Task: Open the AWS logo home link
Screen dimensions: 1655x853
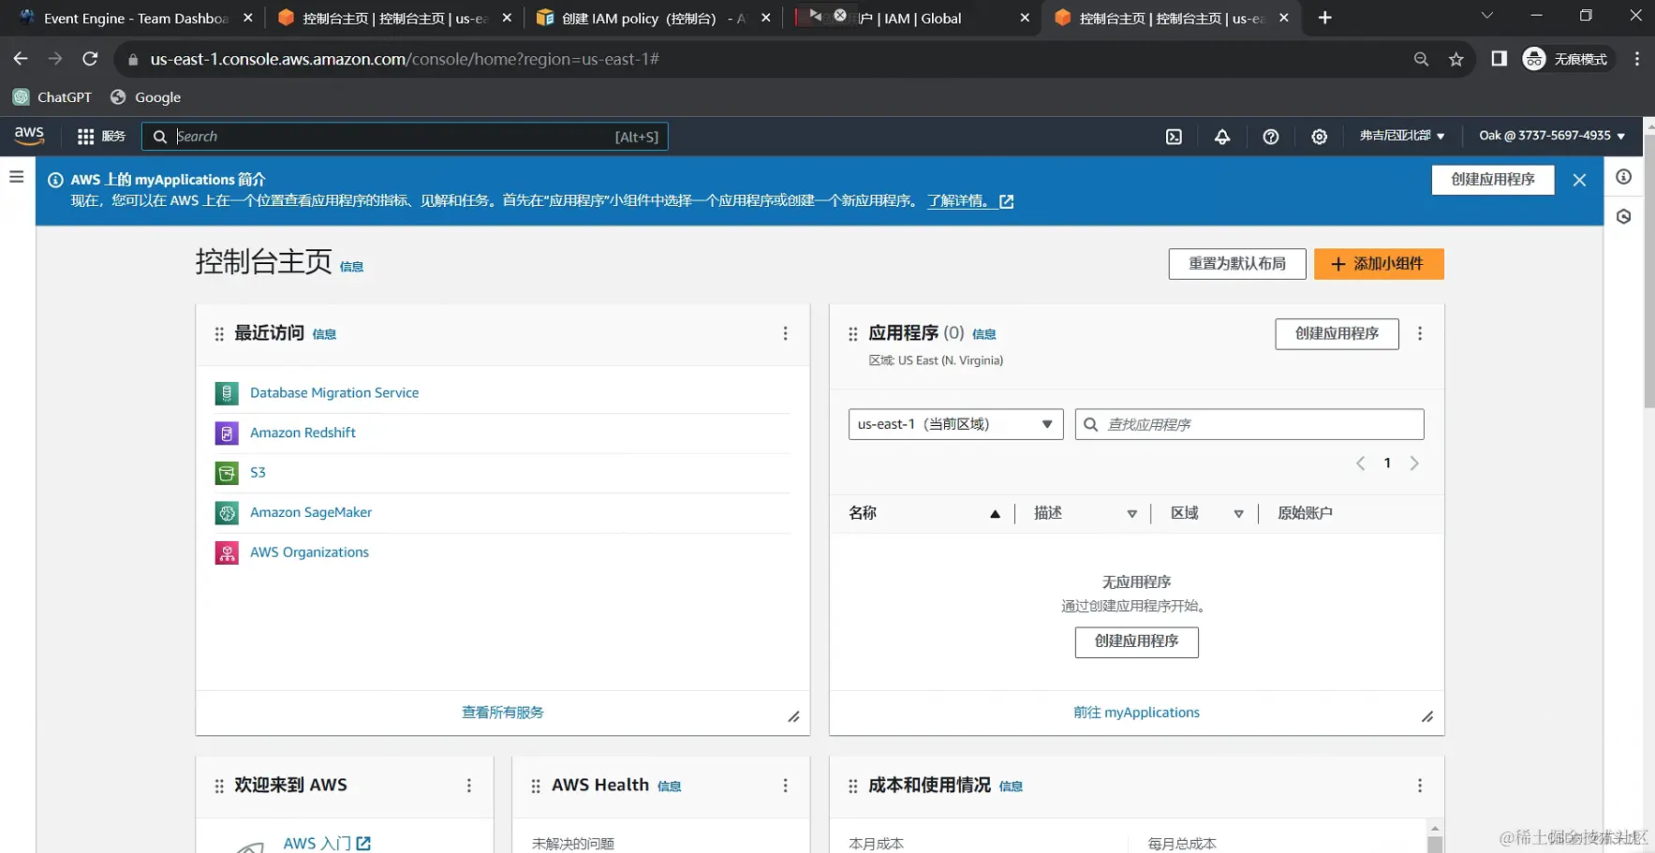Action: click(29, 136)
